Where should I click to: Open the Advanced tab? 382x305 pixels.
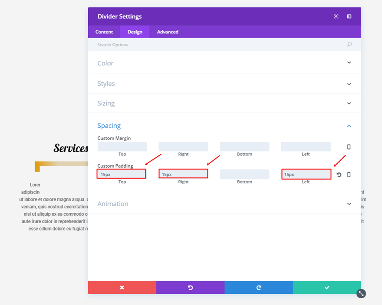[168, 32]
